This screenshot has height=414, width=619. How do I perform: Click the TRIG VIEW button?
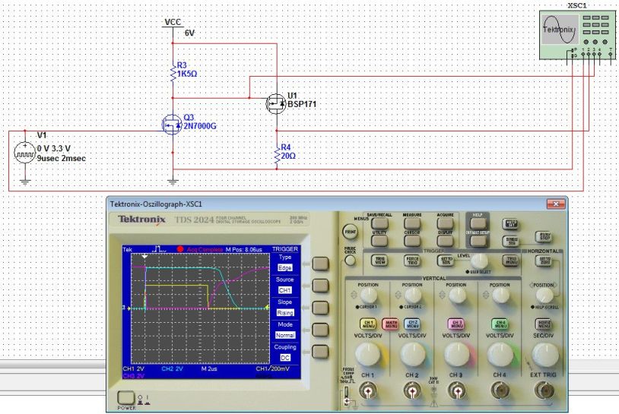[x=379, y=261]
